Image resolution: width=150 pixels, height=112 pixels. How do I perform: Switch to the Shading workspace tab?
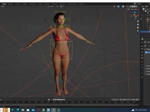[x=40, y=4]
